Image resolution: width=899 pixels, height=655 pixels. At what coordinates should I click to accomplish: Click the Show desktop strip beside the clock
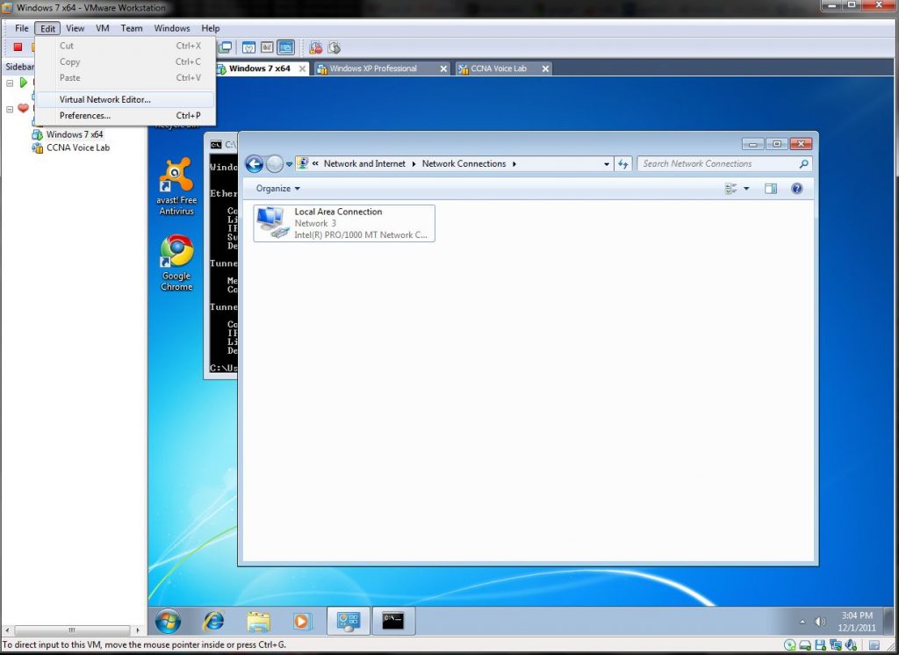pos(888,621)
